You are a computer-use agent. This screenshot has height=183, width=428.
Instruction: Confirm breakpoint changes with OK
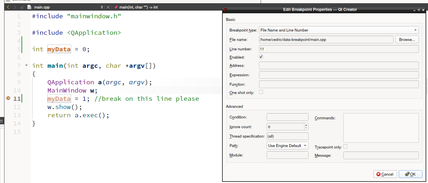point(410,174)
